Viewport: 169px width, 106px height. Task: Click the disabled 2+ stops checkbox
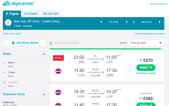[x=4, y=82]
